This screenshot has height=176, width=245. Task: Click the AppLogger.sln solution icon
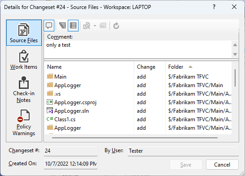[x=50, y=110]
